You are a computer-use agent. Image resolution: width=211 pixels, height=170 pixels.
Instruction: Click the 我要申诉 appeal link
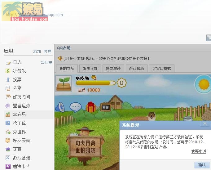pyautogui.click(x=199, y=151)
